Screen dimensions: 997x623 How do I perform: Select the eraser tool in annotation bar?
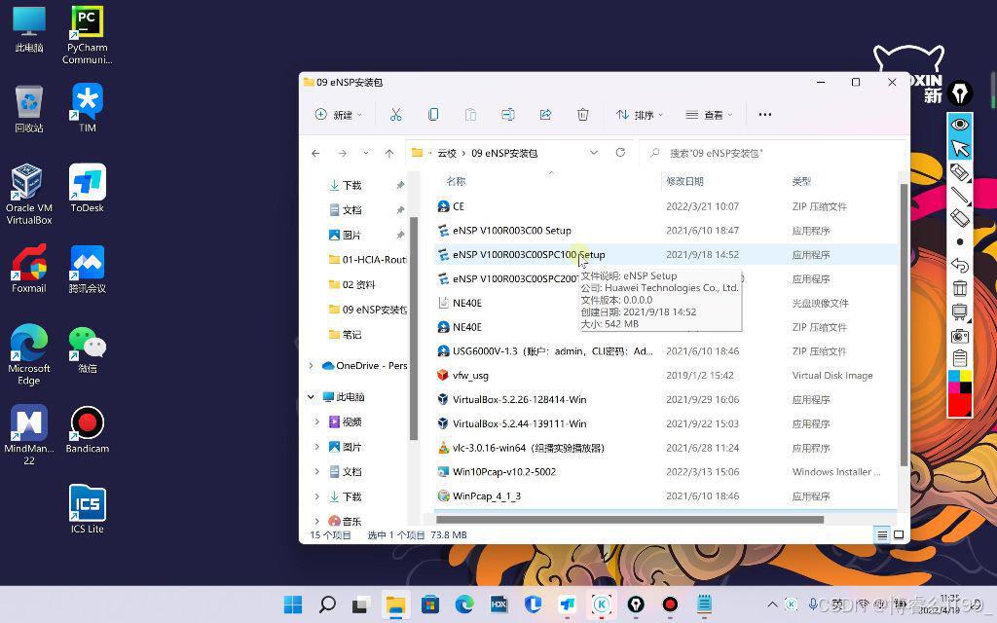(959, 218)
